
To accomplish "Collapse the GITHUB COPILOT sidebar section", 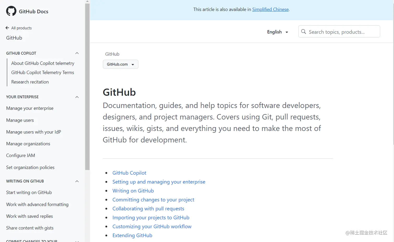I will tap(77, 53).
